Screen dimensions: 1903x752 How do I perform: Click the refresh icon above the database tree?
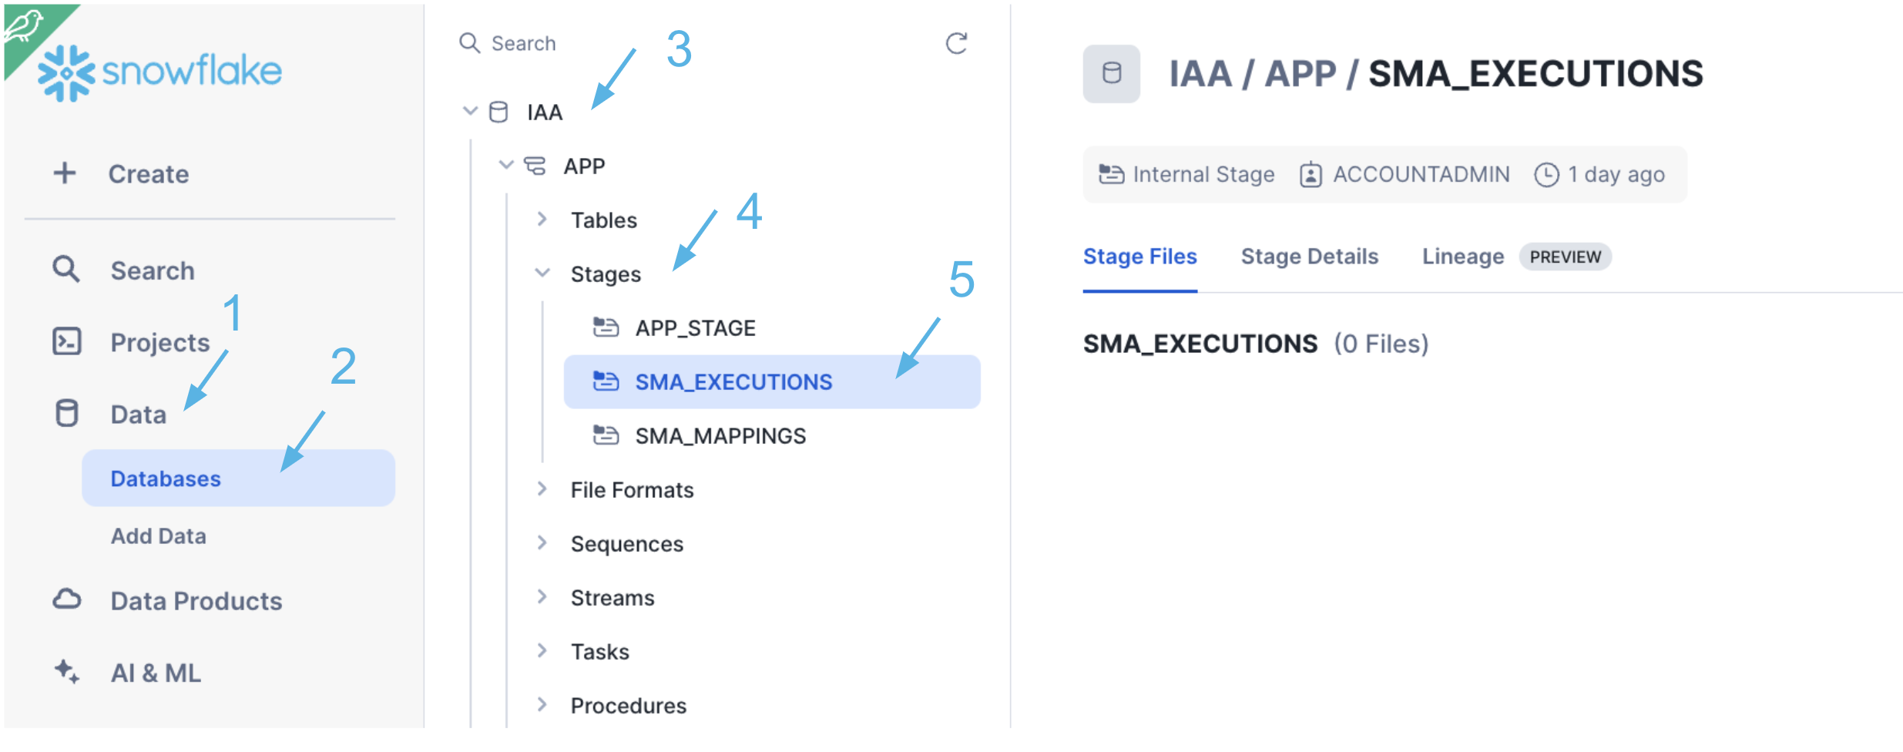click(957, 44)
